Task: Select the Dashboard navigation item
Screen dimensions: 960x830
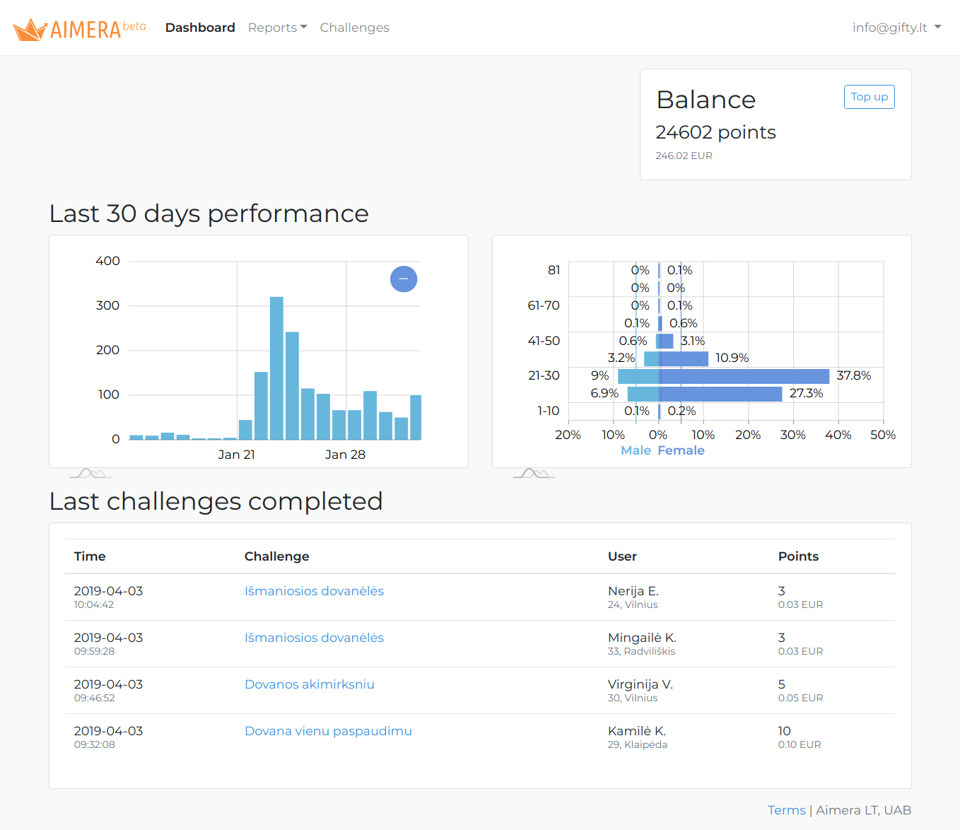Action: (200, 28)
